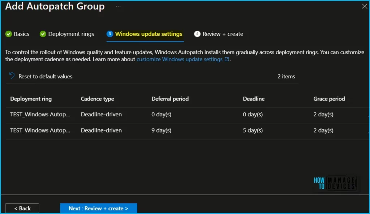
Task: Select first TEST_Windows Autop... ring with 0 day deferral
Action: [40, 114]
